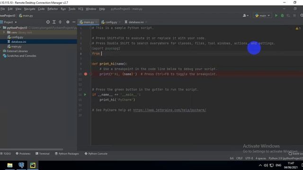Run the main configuration with green play button
Viewport: 303px width, 170px height.
click(x=276, y=16)
